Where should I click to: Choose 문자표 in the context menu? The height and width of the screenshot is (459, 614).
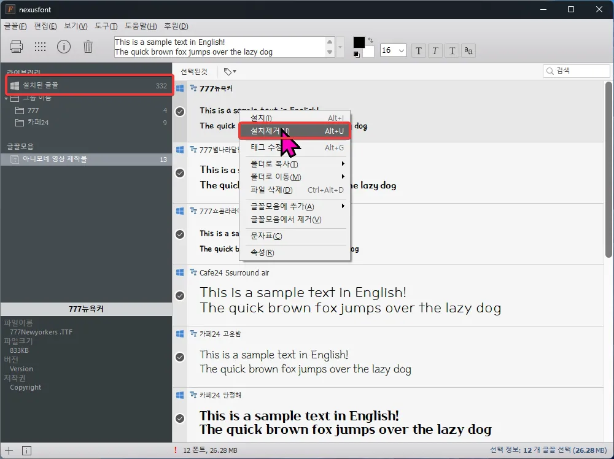tap(295, 236)
